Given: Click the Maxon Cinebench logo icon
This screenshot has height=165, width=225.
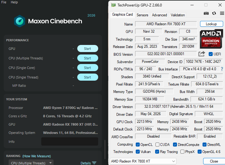Looking at the screenshot, I should 20,21.
